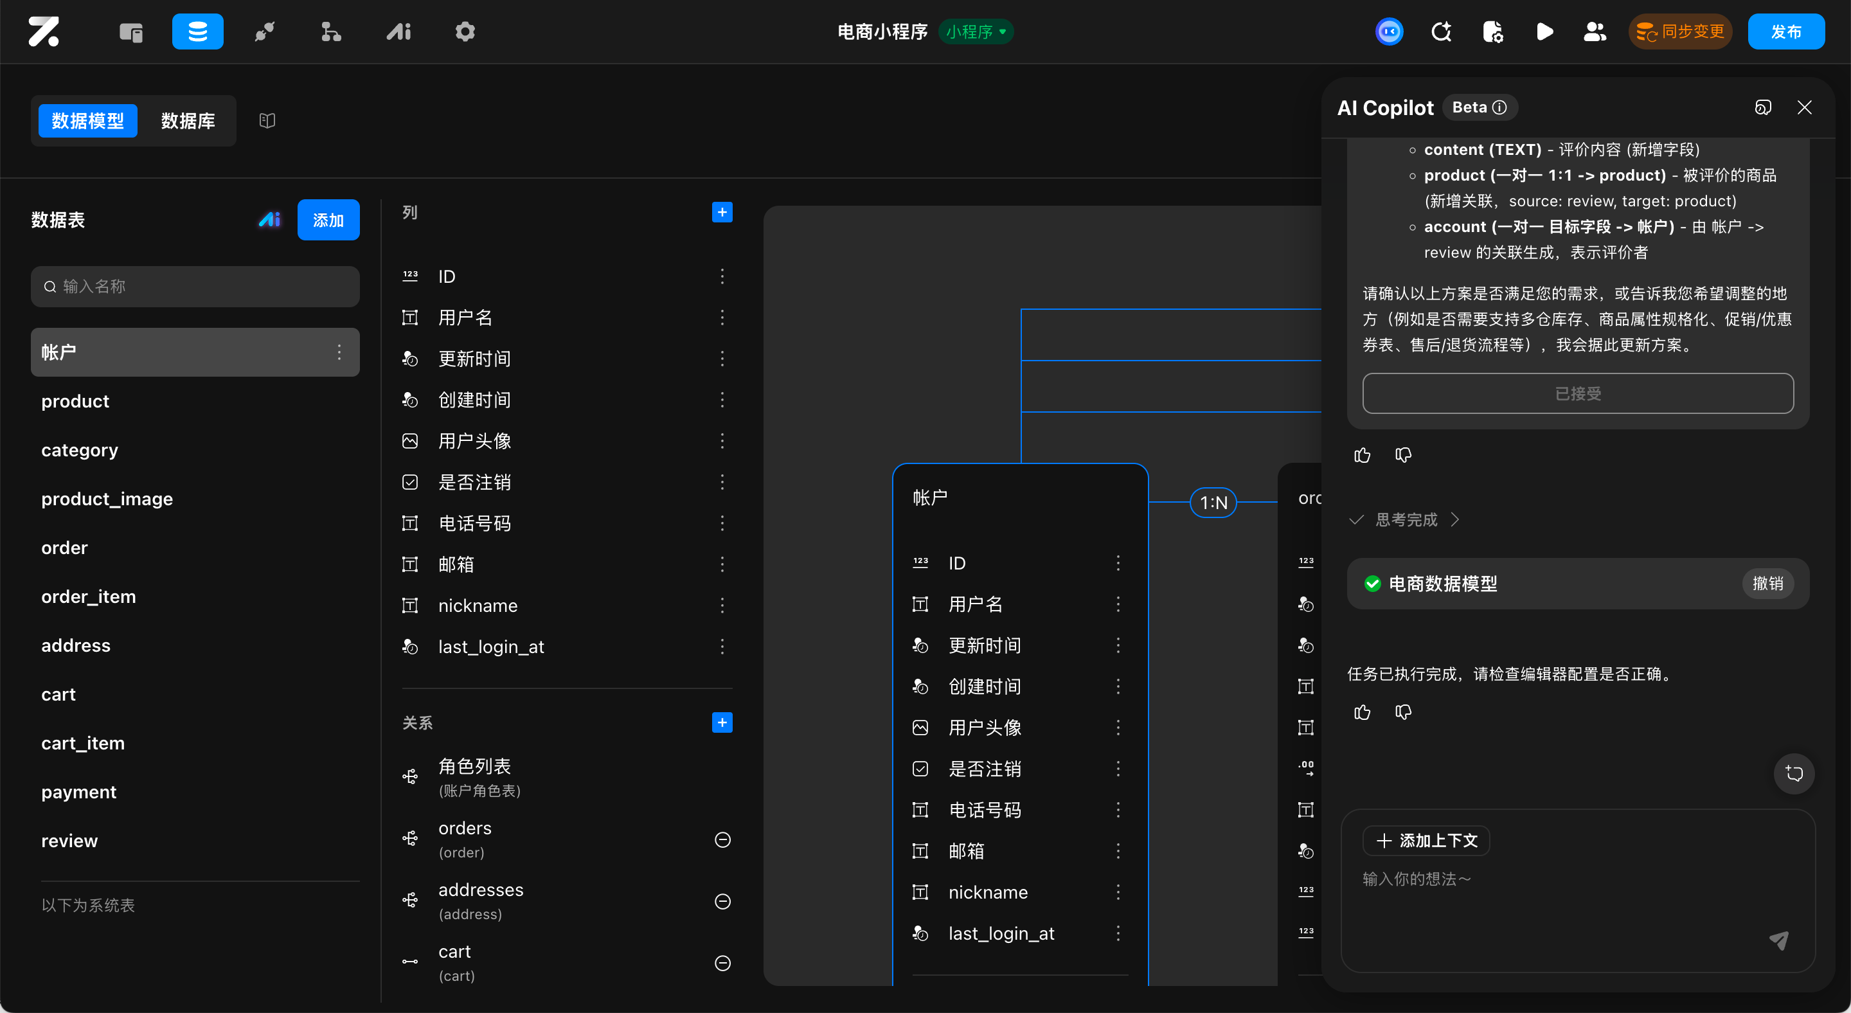Viewport: 1851px width, 1013px height.
Task: Select the review table
Action: [x=195, y=841]
